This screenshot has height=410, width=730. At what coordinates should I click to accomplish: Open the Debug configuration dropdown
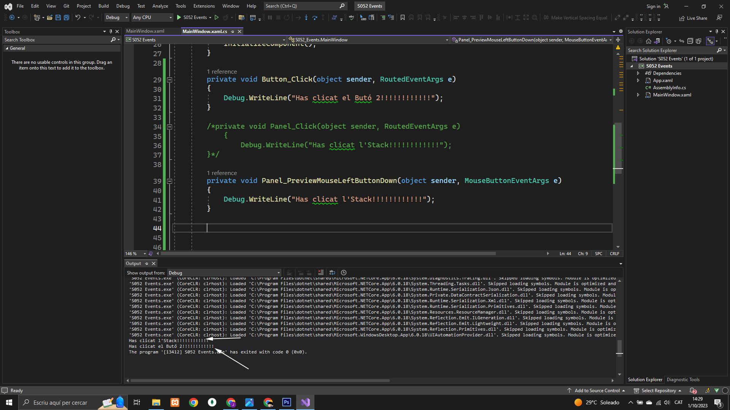tap(117, 17)
